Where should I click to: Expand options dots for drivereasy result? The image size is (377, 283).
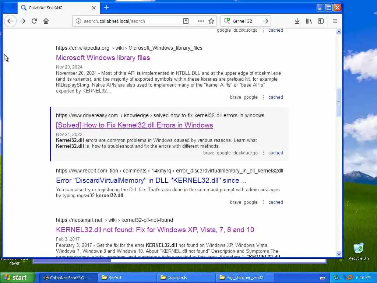point(263,153)
